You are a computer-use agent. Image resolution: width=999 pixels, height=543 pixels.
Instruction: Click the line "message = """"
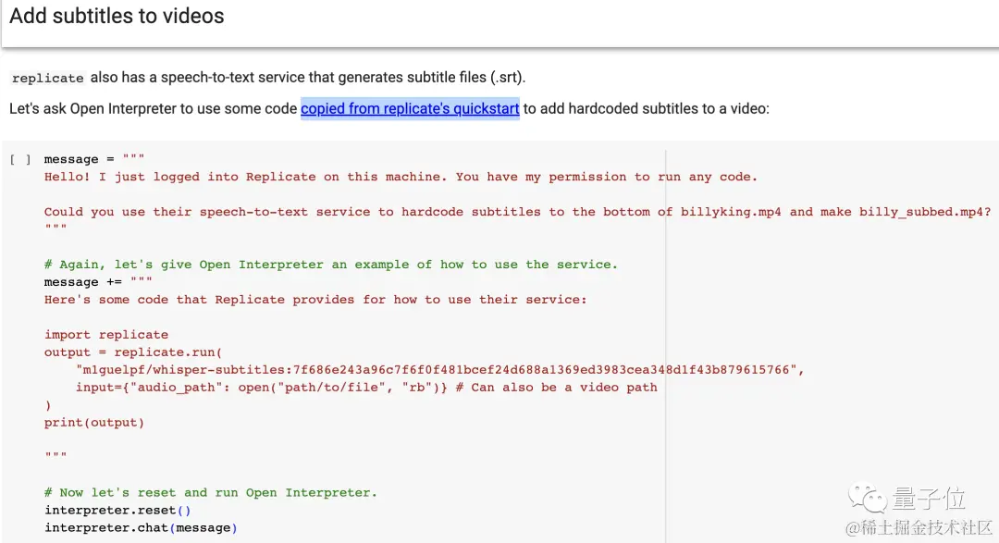94,159
